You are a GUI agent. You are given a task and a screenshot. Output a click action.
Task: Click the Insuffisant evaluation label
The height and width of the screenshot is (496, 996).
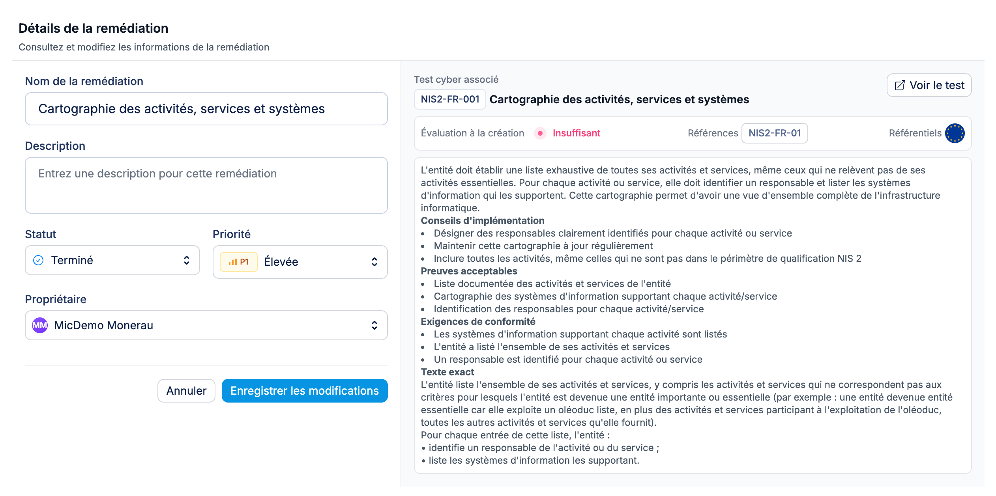[x=576, y=133]
